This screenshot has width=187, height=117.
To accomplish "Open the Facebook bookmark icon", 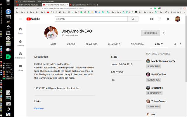I will (96, 12).
